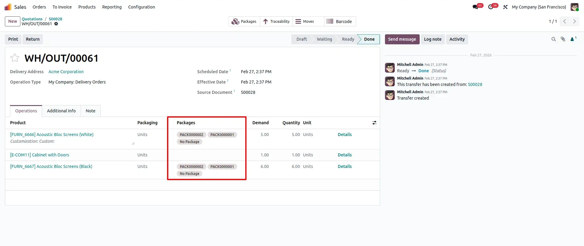Click the Return button

pyautogui.click(x=33, y=39)
